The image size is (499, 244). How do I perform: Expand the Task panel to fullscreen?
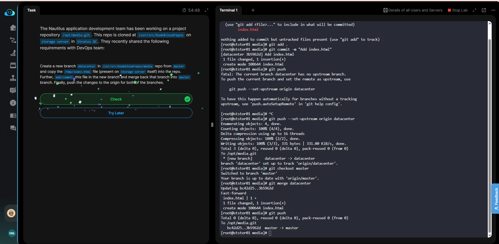tap(207, 10)
